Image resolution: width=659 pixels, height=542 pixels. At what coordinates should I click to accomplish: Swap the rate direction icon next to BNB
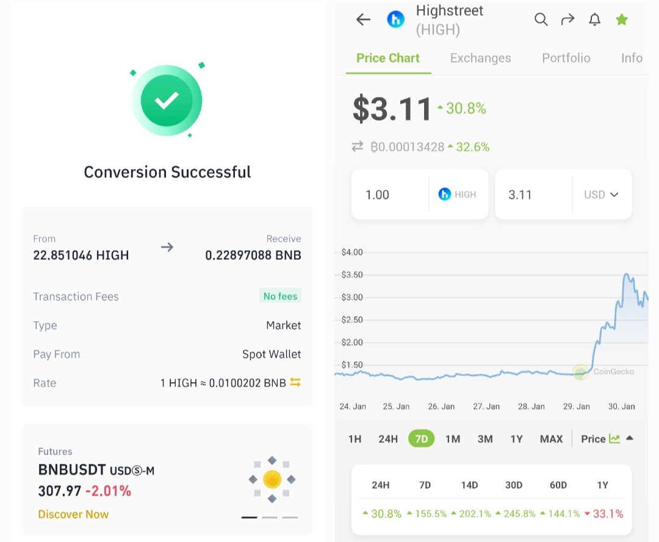[x=295, y=382]
